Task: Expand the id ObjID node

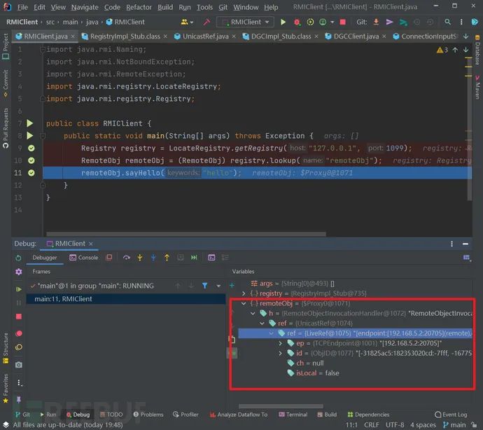Action: click(x=280, y=353)
